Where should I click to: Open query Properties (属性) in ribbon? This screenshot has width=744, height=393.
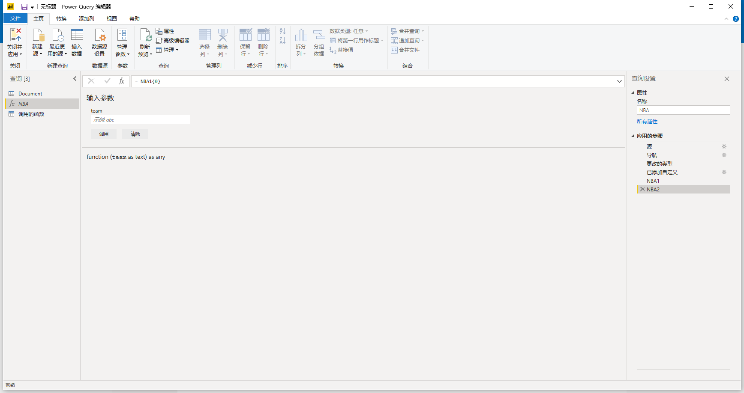pyautogui.click(x=165, y=31)
